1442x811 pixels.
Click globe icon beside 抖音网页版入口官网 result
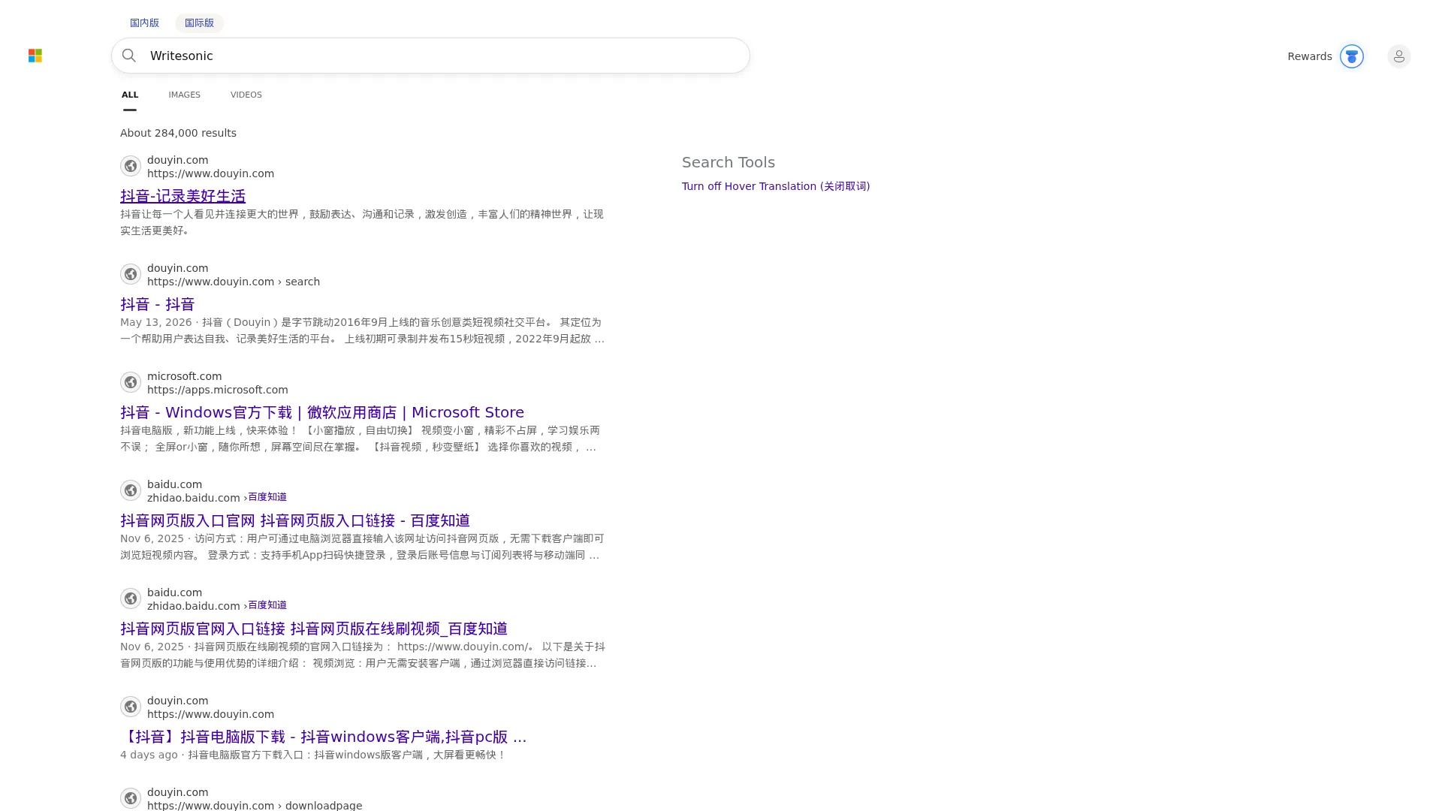pos(131,490)
